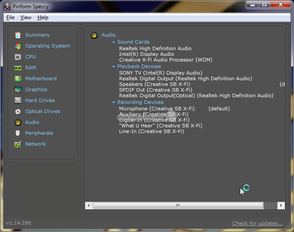Select Microphone (Creative SB X-Fi) recording device
The height and width of the screenshot is (232, 294).
tap(157, 109)
